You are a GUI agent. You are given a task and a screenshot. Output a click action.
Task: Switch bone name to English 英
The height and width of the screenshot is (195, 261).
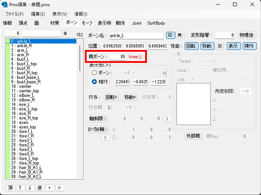179,35
